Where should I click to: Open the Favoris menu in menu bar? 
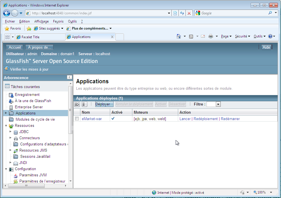[58, 21]
